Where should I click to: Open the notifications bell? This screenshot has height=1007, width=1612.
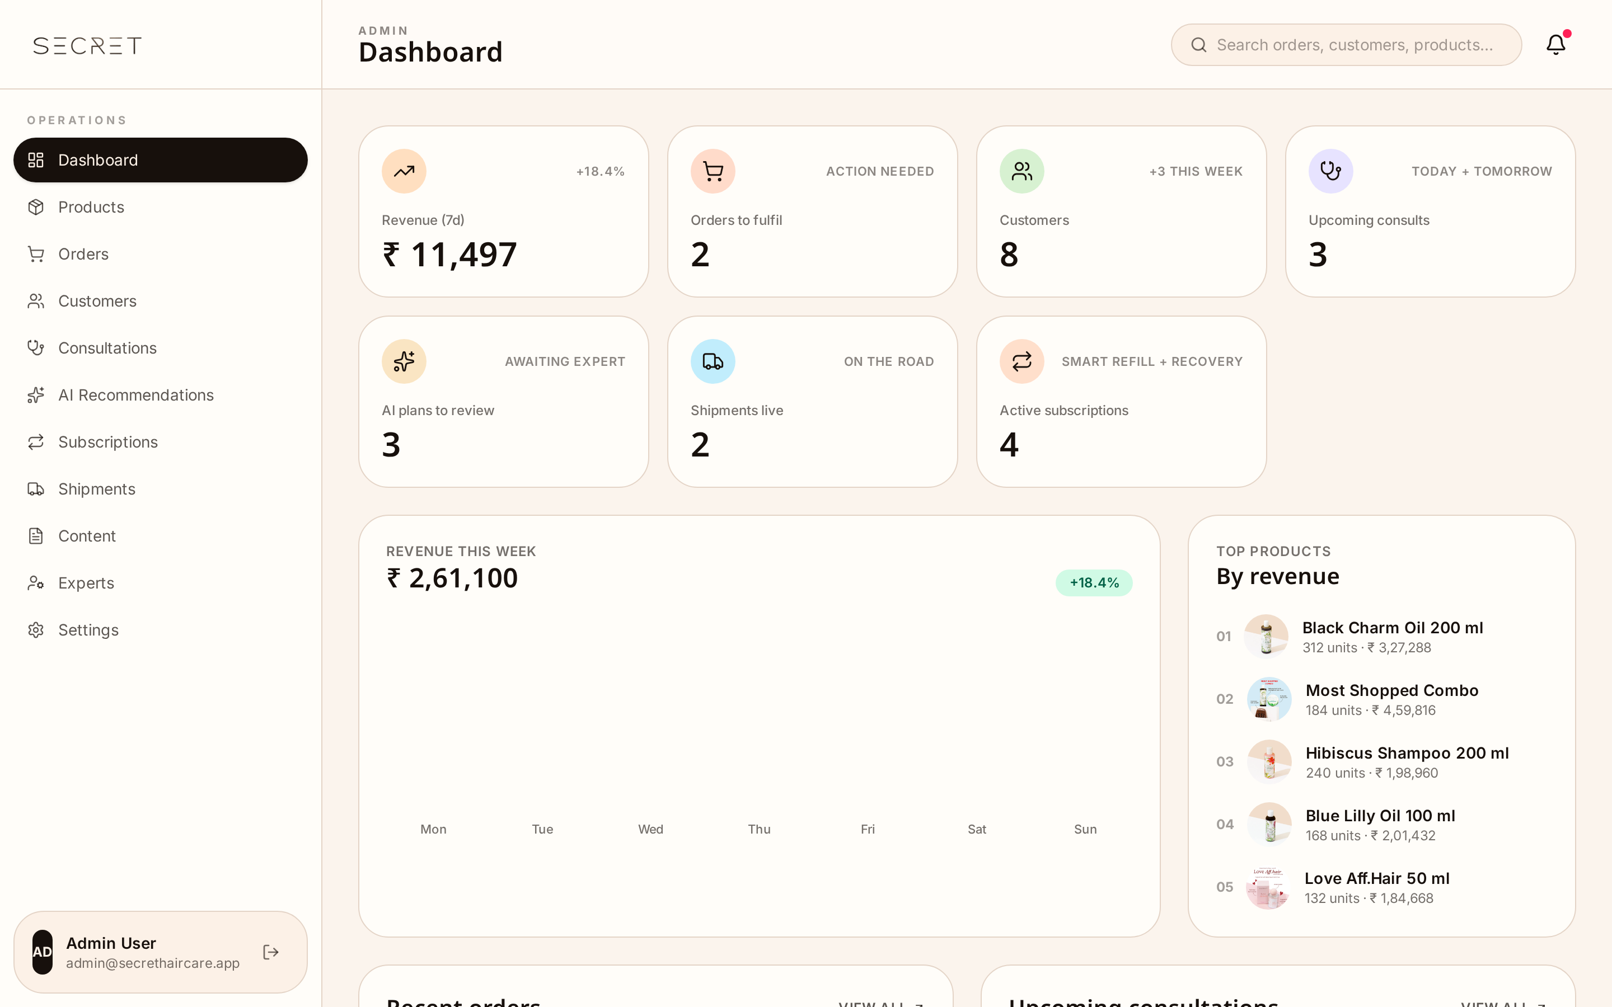point(1555,45)
